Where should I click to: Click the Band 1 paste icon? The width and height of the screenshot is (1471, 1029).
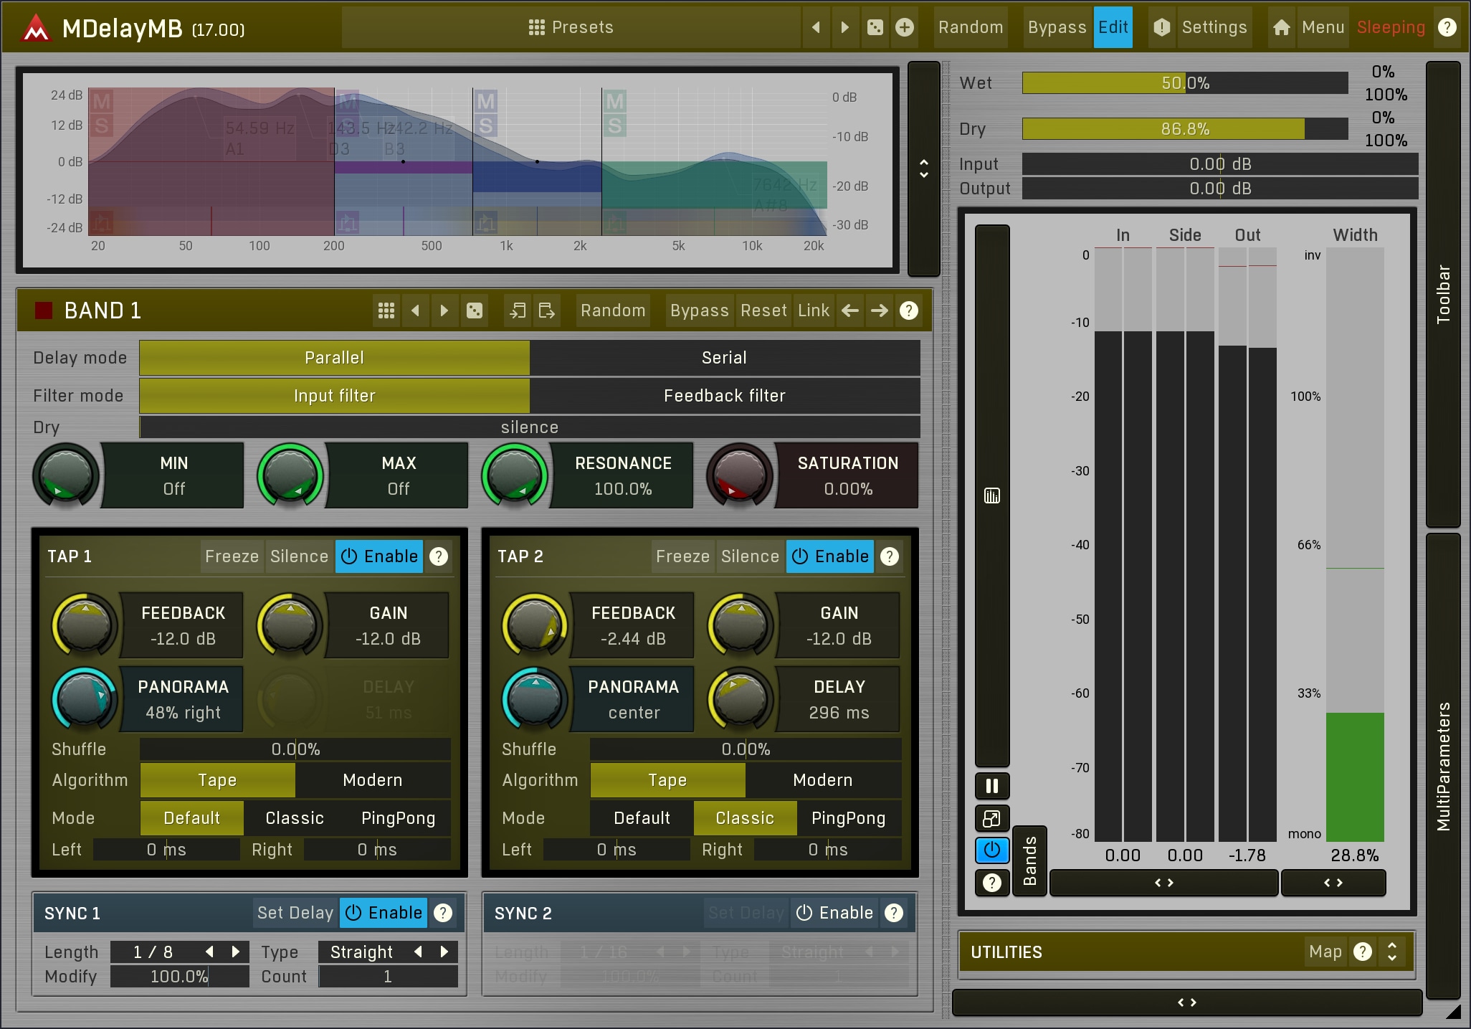[x=547, y=310]
